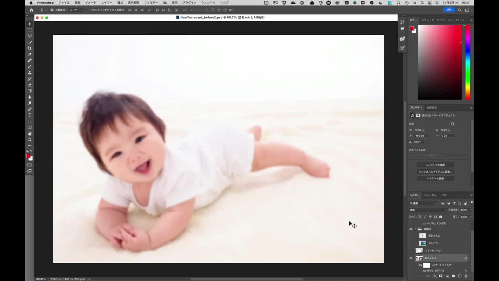Viewport: 499px width, 281px height.
Task: Select the Crop tool
Action: tap(30, 48)
